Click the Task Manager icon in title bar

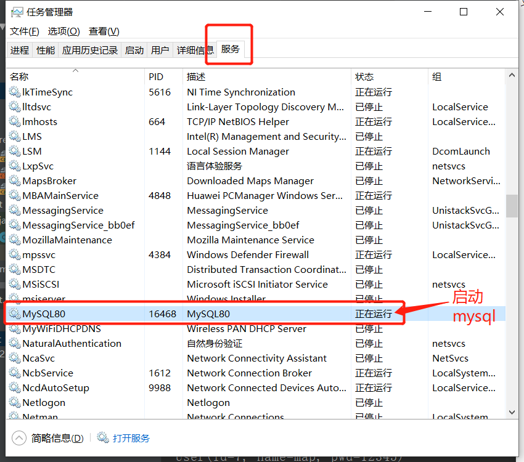(x=17, y=12)
